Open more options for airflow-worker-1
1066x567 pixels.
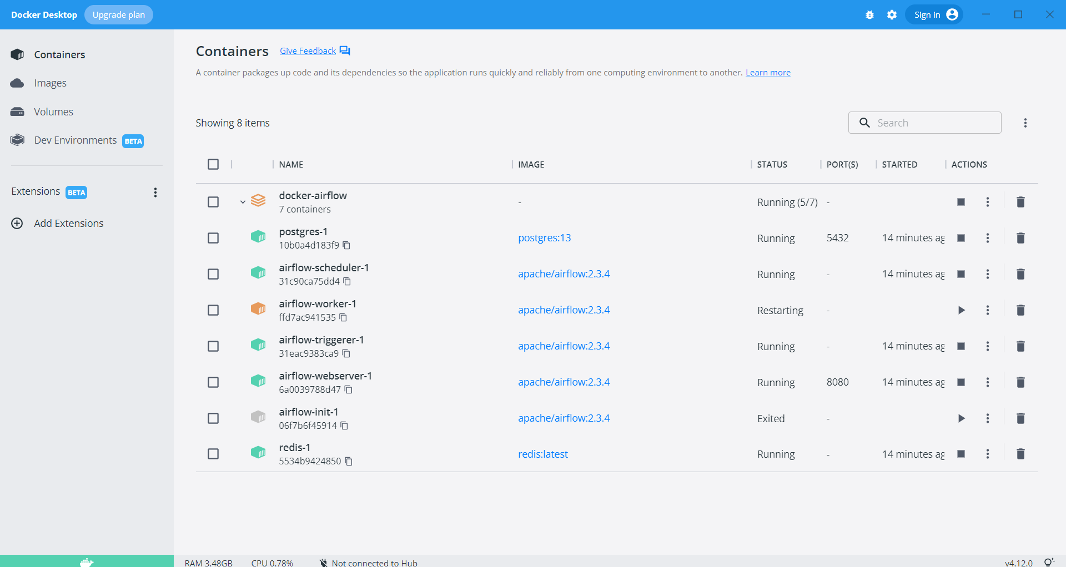[988, 310]
